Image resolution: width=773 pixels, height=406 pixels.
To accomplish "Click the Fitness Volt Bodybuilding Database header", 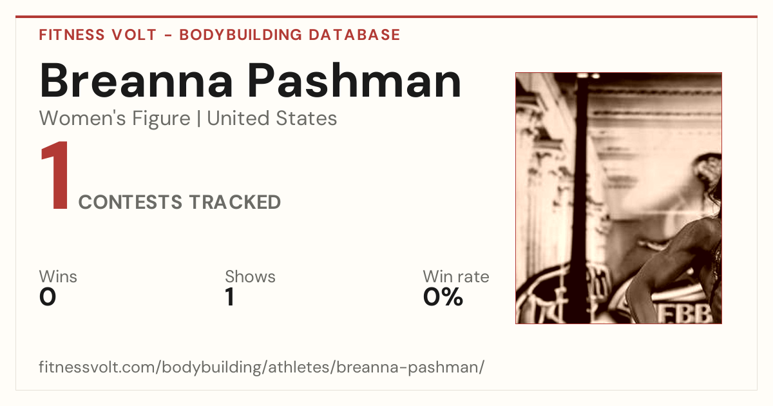I will 220,35.
